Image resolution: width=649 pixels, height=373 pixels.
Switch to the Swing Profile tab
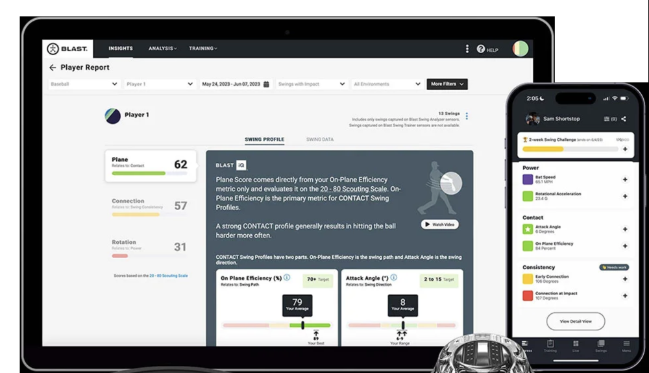265,139
